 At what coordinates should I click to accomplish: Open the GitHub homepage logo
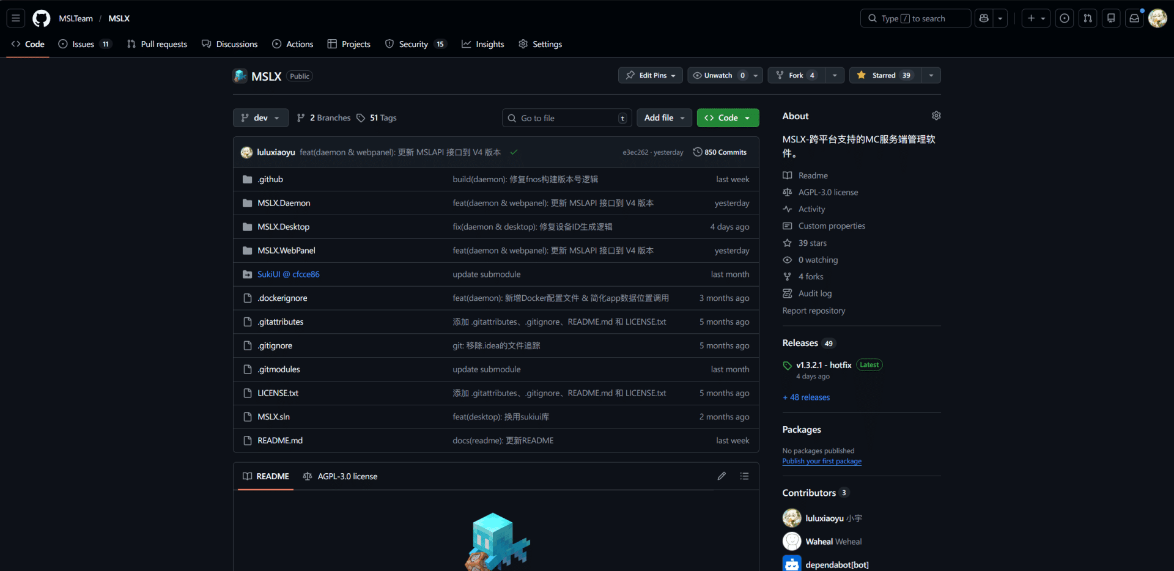tap(41, 18)
